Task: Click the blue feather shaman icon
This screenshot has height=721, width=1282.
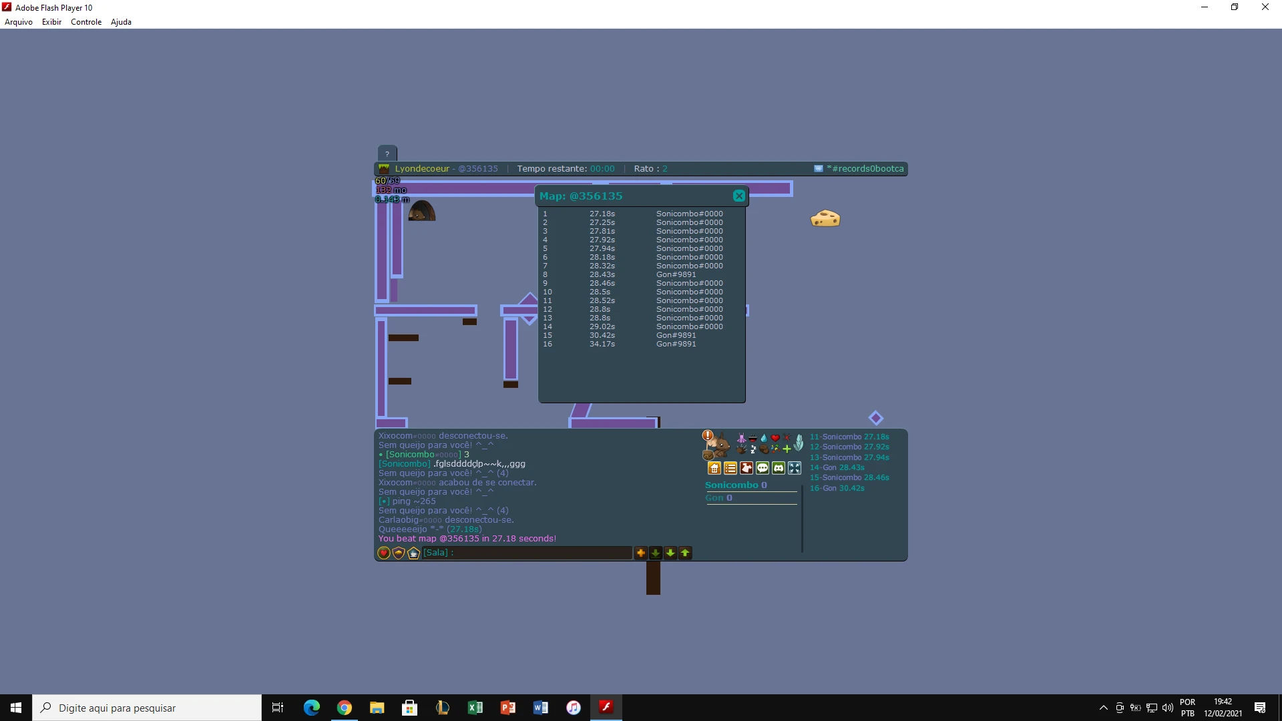Action: click(799, 443)
